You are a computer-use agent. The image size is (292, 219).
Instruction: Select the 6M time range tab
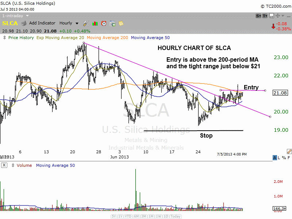(x=137, y=216)
